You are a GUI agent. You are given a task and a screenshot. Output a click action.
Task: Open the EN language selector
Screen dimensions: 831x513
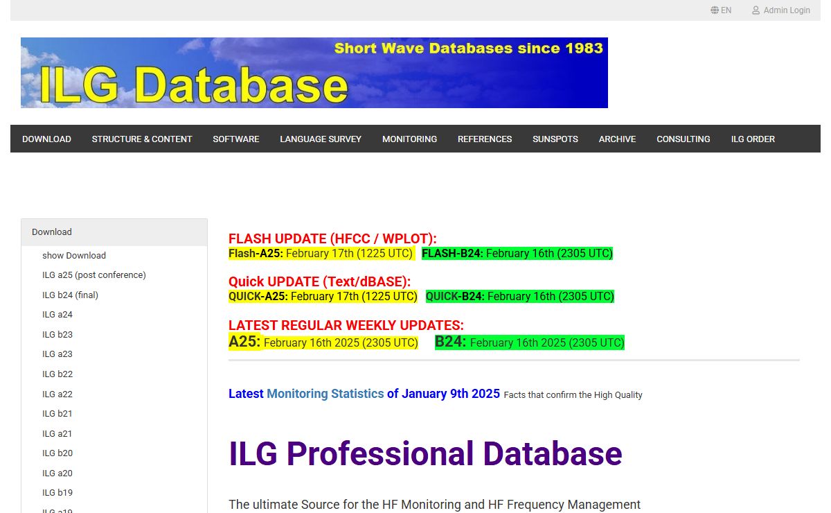point(721,10)
